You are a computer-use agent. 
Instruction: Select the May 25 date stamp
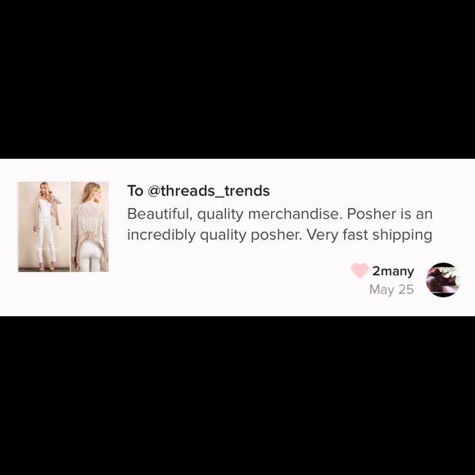point(391,290)
